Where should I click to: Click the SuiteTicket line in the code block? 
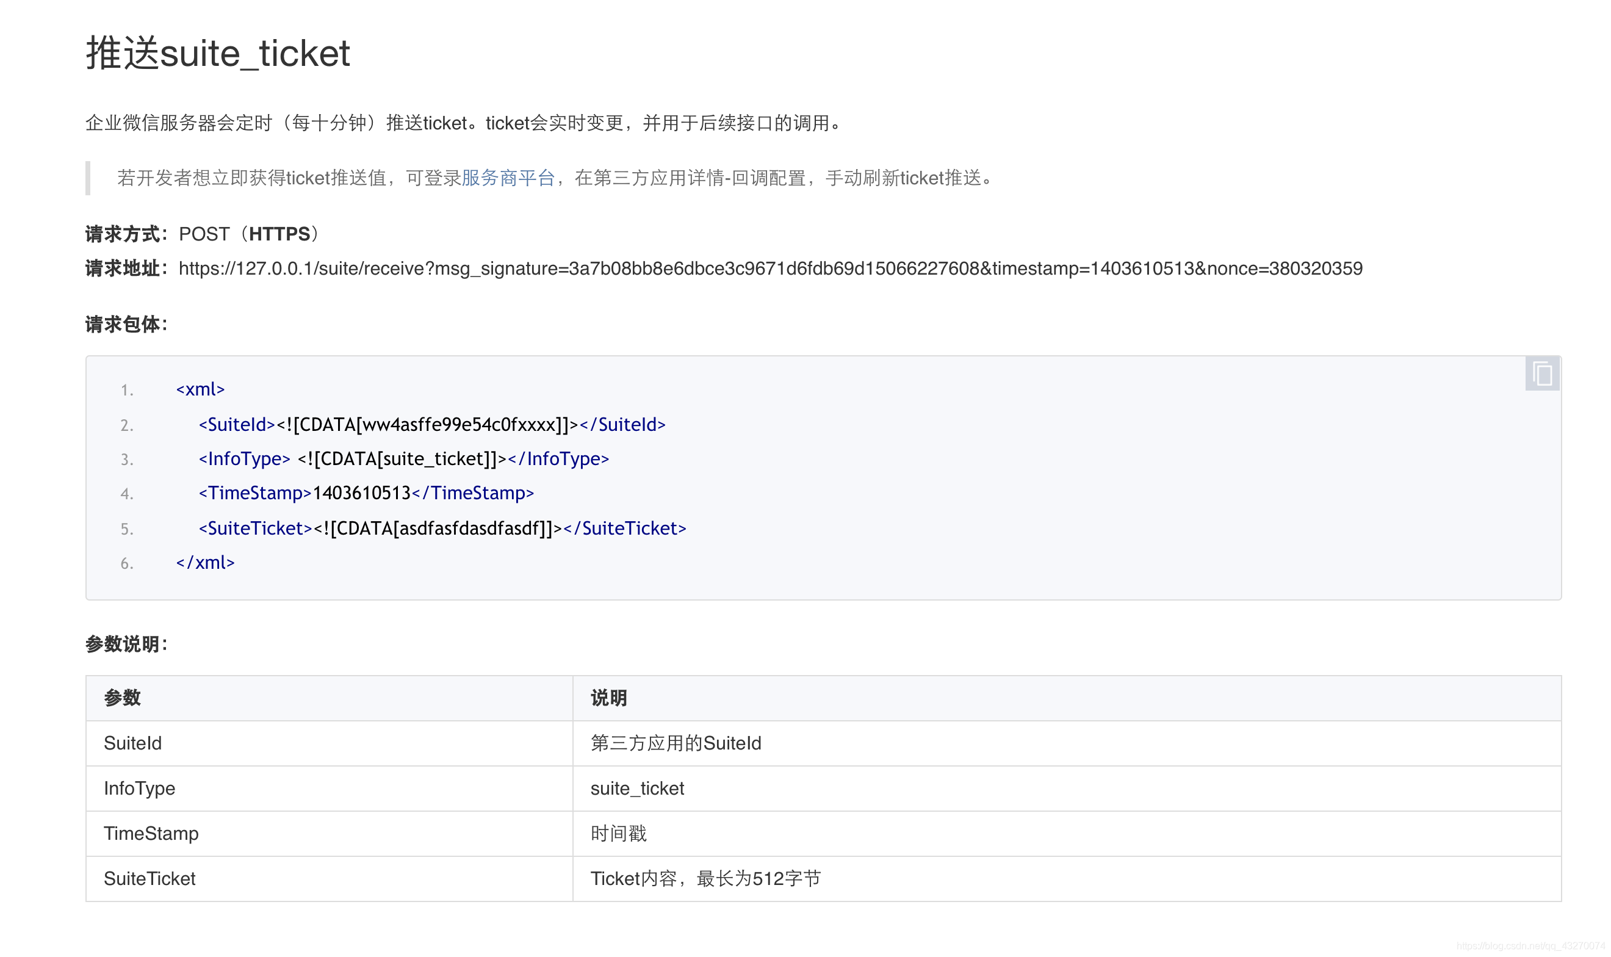[442, 528]
